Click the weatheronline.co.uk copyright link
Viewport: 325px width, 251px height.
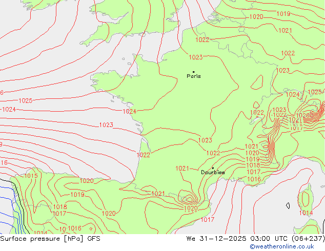(x=282, y=246)
